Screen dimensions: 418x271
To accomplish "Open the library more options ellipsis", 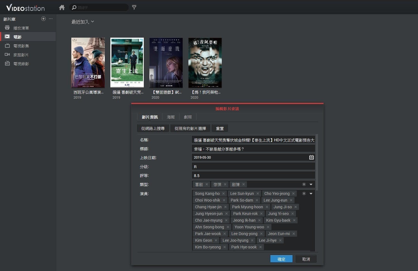I will coord(51,19).
